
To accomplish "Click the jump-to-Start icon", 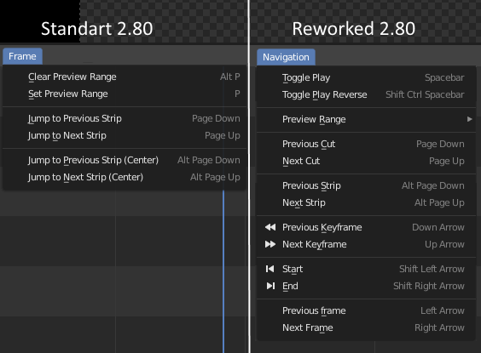I will (x=270, y=269).
